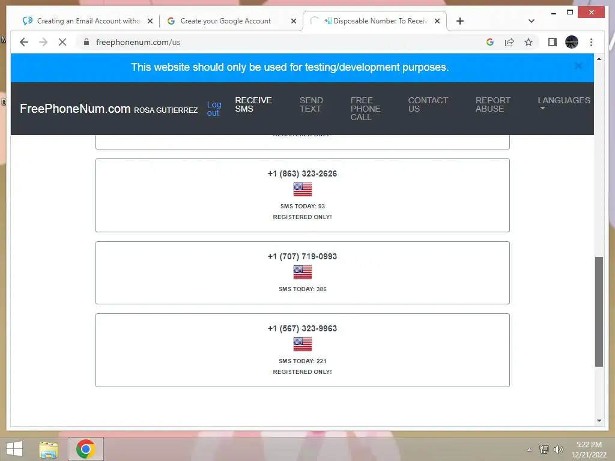Open the REPORT ABUSE menu item
Screen dimensions: 615x461
click(492, 104)
